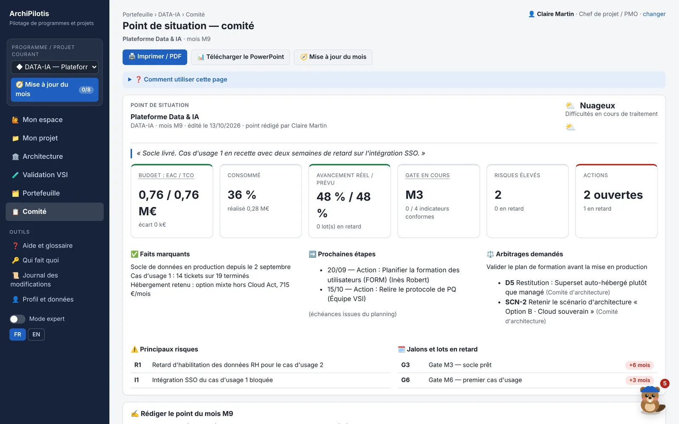Click the printer icon on Imprimer button
The width and height of the screenshot is (679, 424).
[132, 56]
